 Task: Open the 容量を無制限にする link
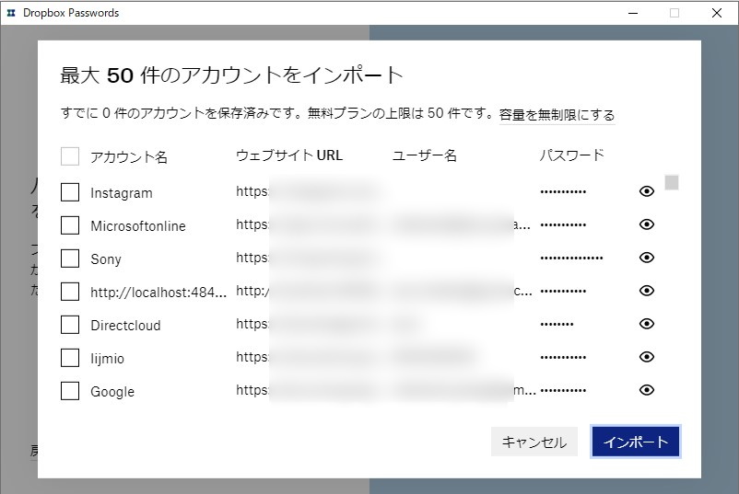tap(557, 115)
